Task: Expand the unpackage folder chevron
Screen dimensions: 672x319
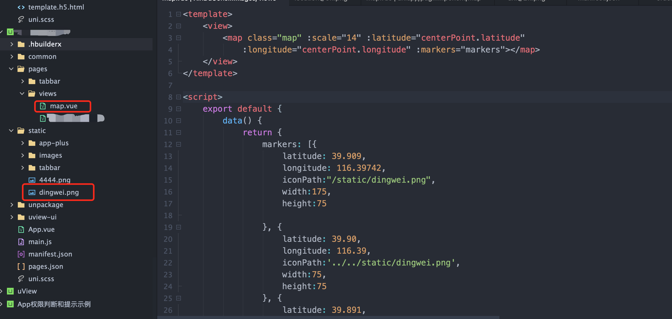Action: (x=12, y=205)
